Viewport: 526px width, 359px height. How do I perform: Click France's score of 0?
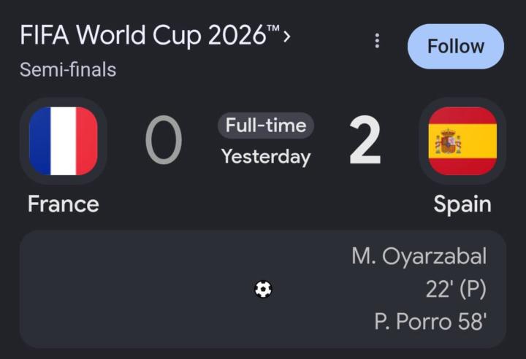click(x=164, y=140)
